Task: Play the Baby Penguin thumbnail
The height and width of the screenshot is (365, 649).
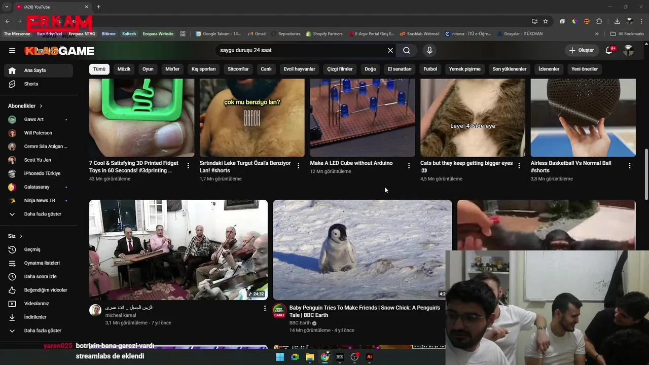Action: (x=362, y=250)
